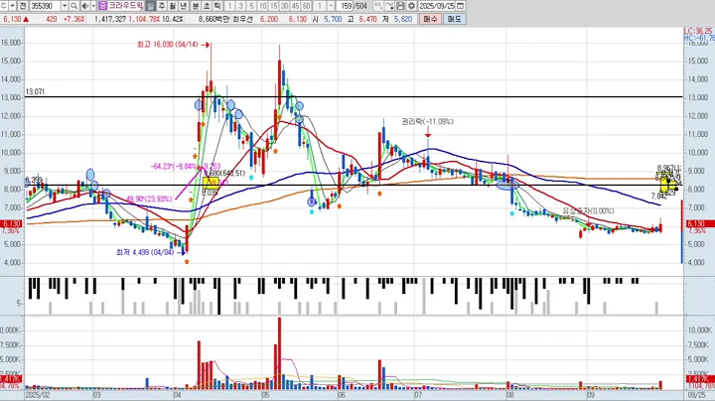Open stock code 355390 history dropdown

coord(65,6)
